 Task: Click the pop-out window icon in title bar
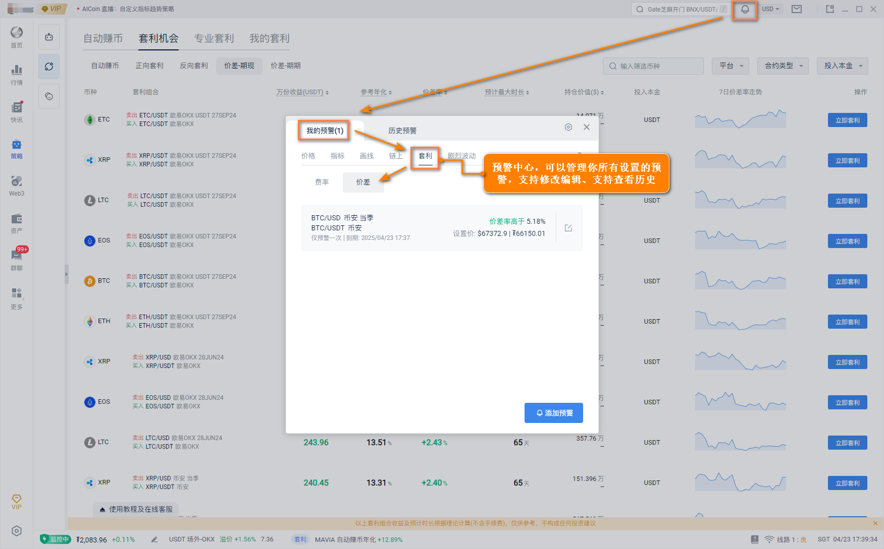coord(830,9)
